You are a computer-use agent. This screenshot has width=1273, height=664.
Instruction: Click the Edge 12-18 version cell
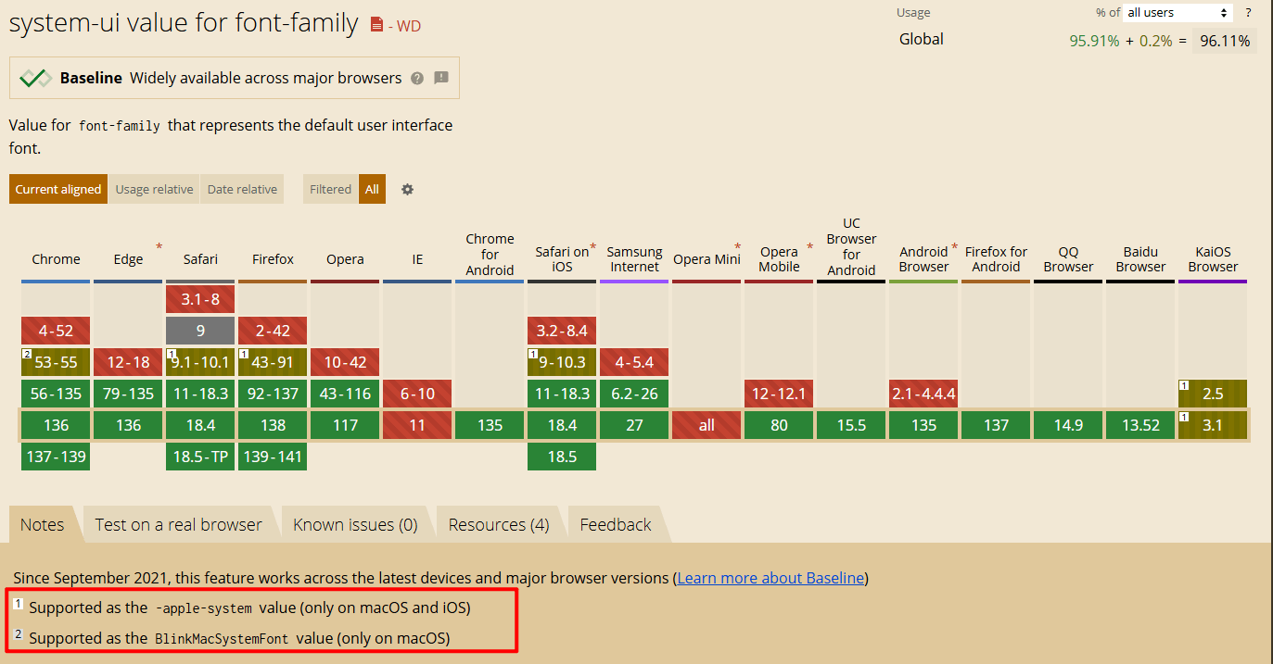point(128,362)
